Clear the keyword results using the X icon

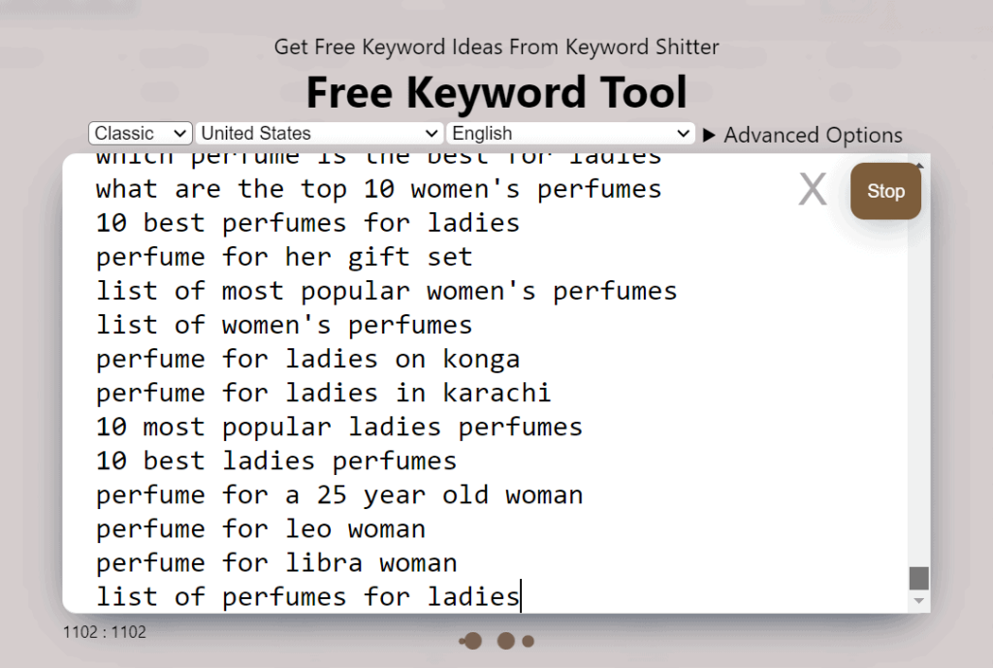813,190
